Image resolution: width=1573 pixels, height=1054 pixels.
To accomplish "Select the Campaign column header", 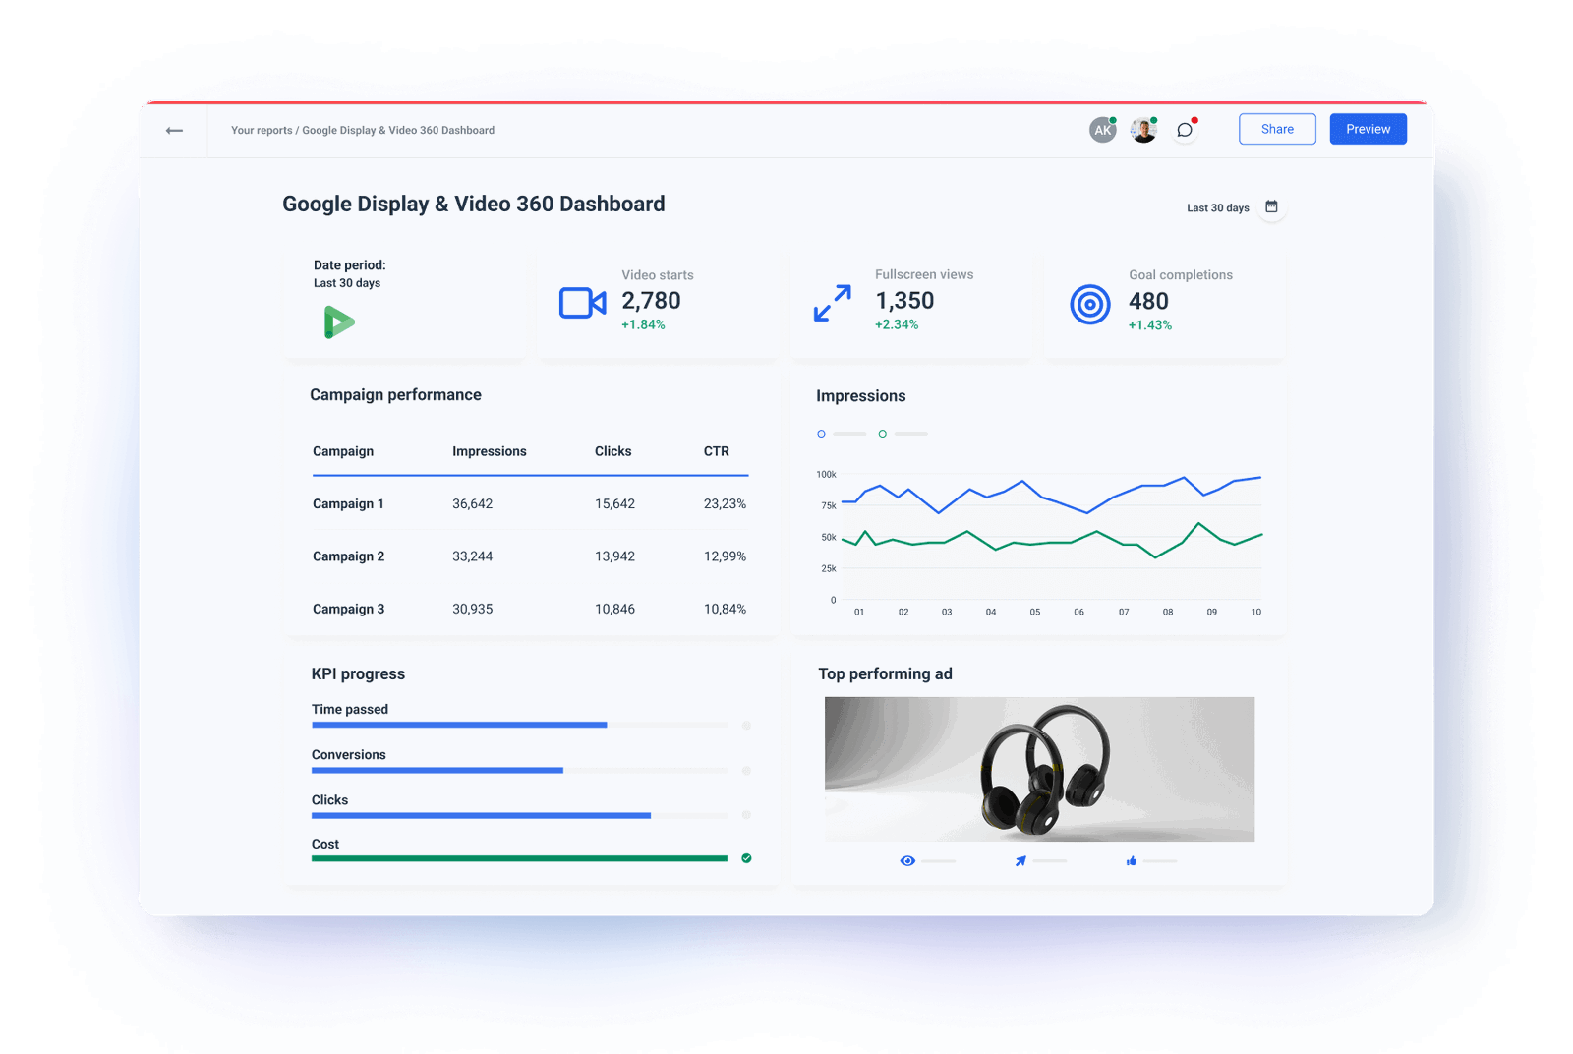I will click(x=342, y=451).
